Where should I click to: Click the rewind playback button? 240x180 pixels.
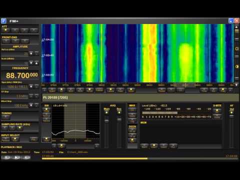tap(6, 157)
